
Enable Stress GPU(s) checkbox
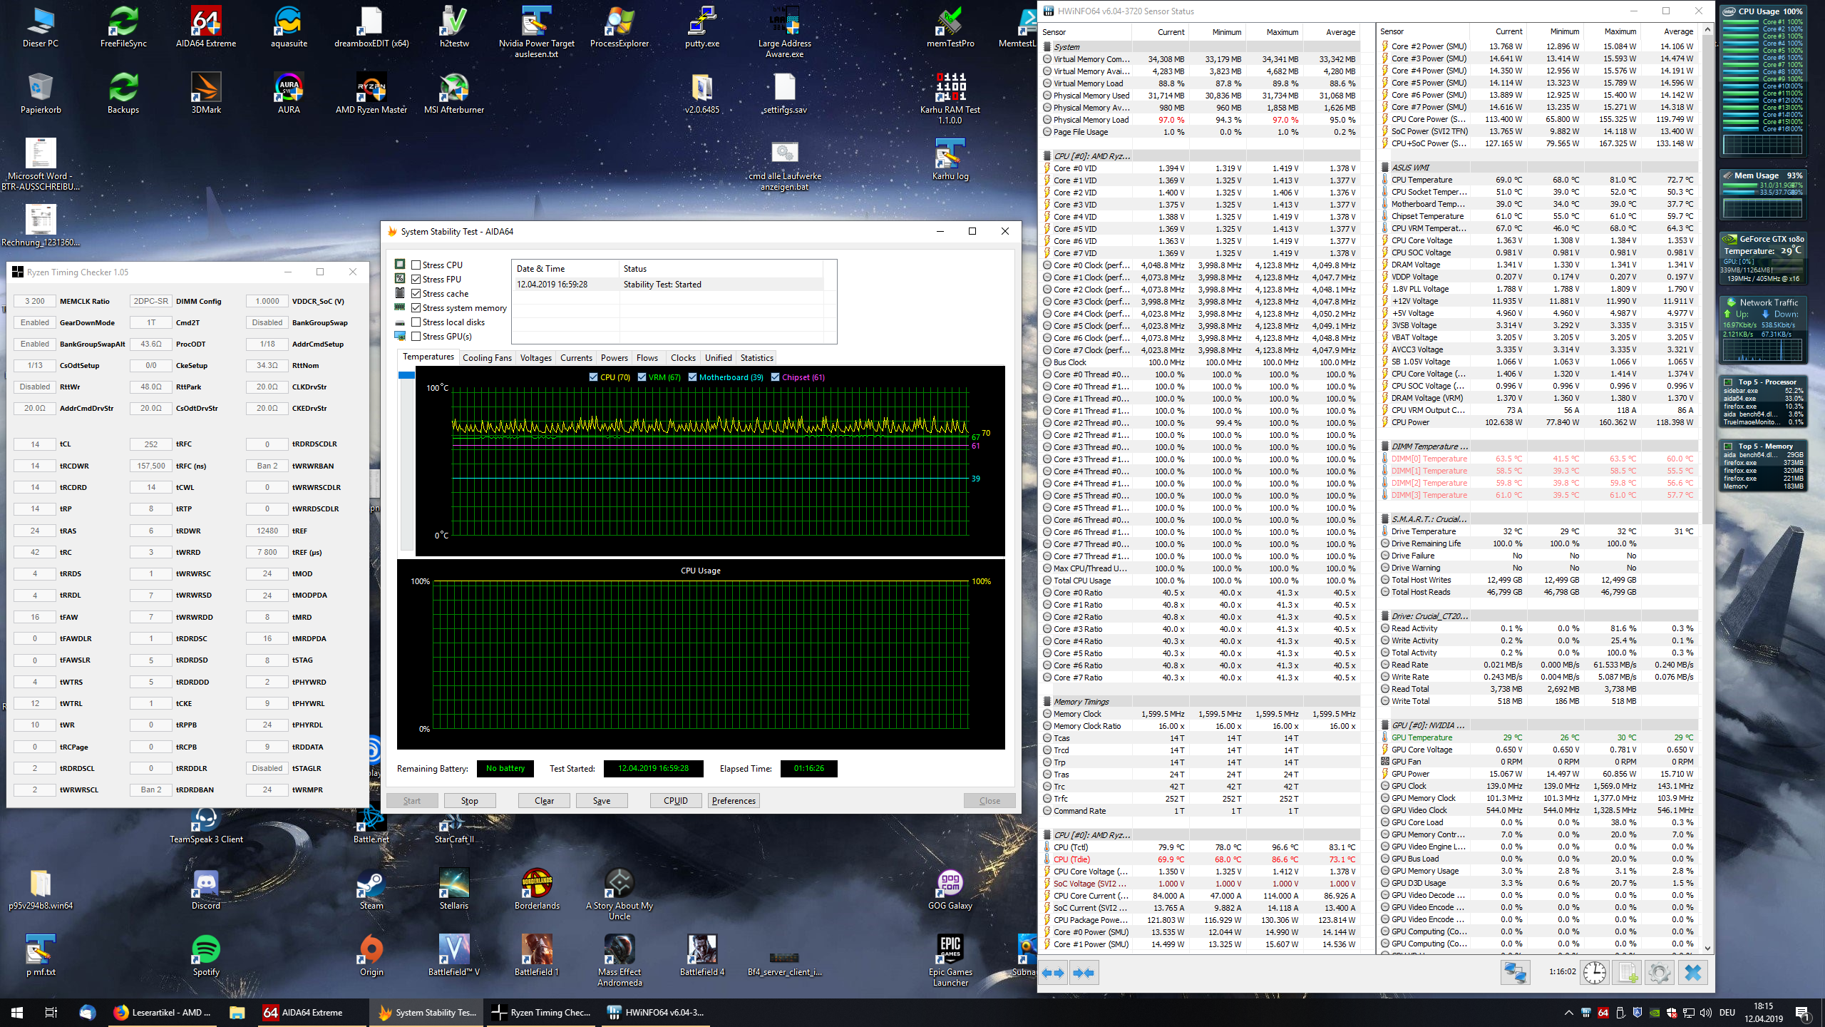pyautogui.click(x=416, y=336)
